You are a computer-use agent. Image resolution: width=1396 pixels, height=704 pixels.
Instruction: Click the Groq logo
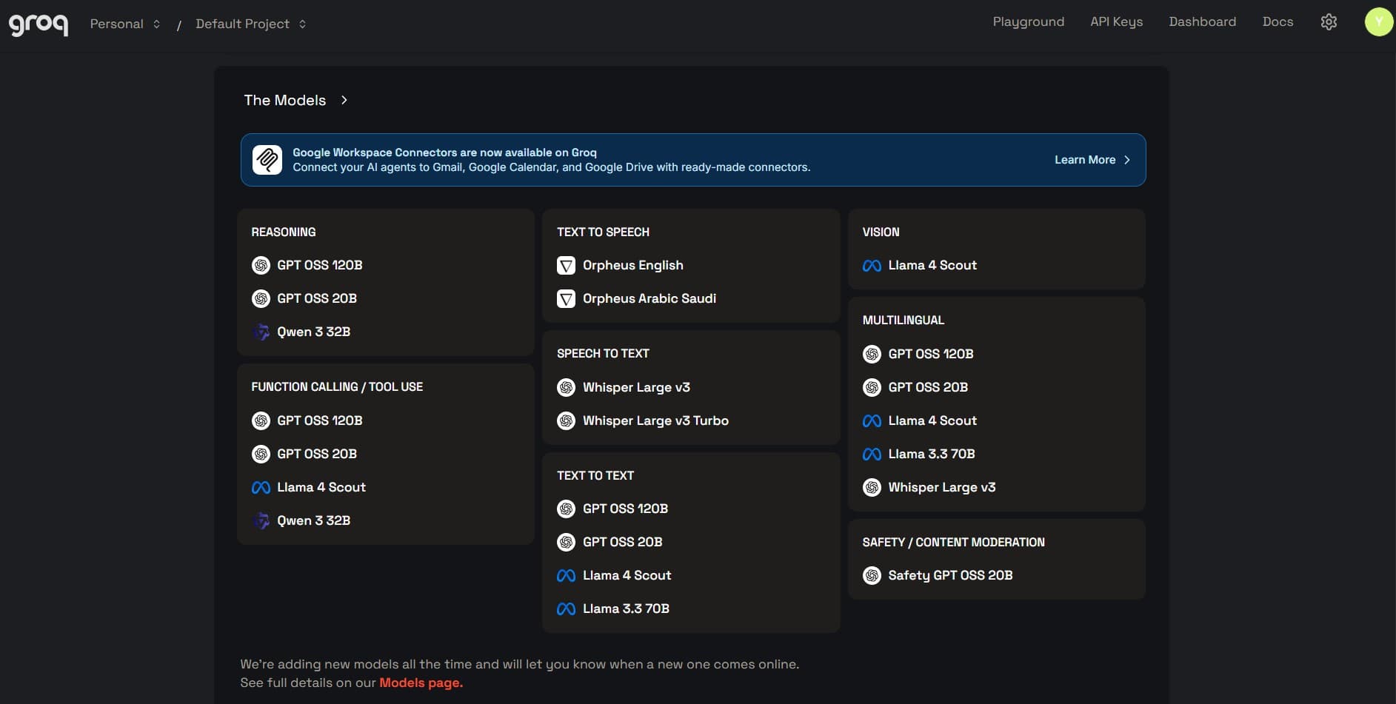(x=38, y=23)
